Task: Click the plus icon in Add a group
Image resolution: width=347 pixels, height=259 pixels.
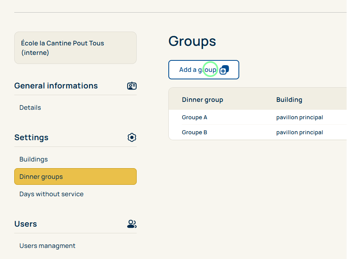Action: (224, 70)
